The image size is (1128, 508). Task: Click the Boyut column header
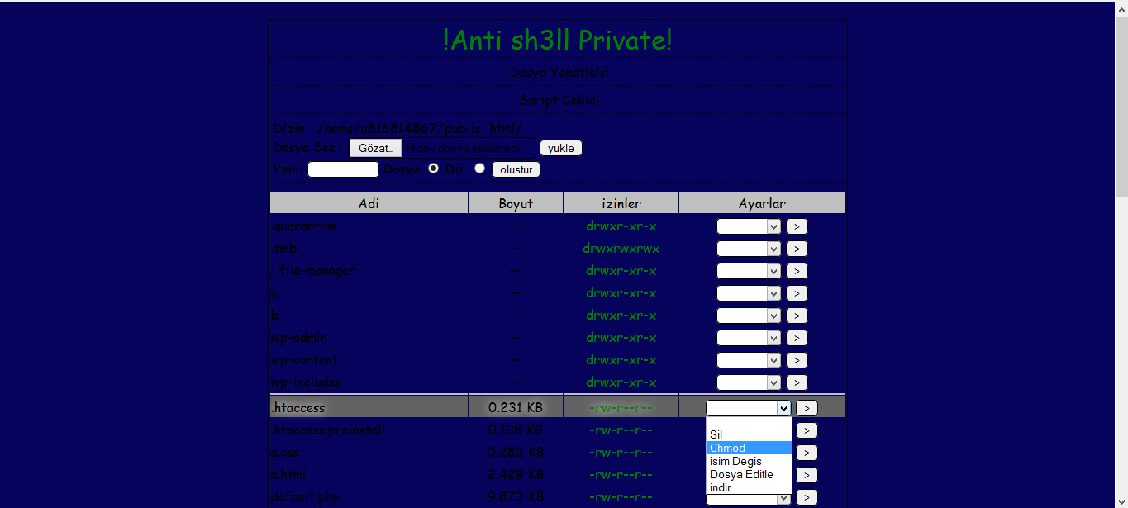pyautogui.click(x=516, y=203)
